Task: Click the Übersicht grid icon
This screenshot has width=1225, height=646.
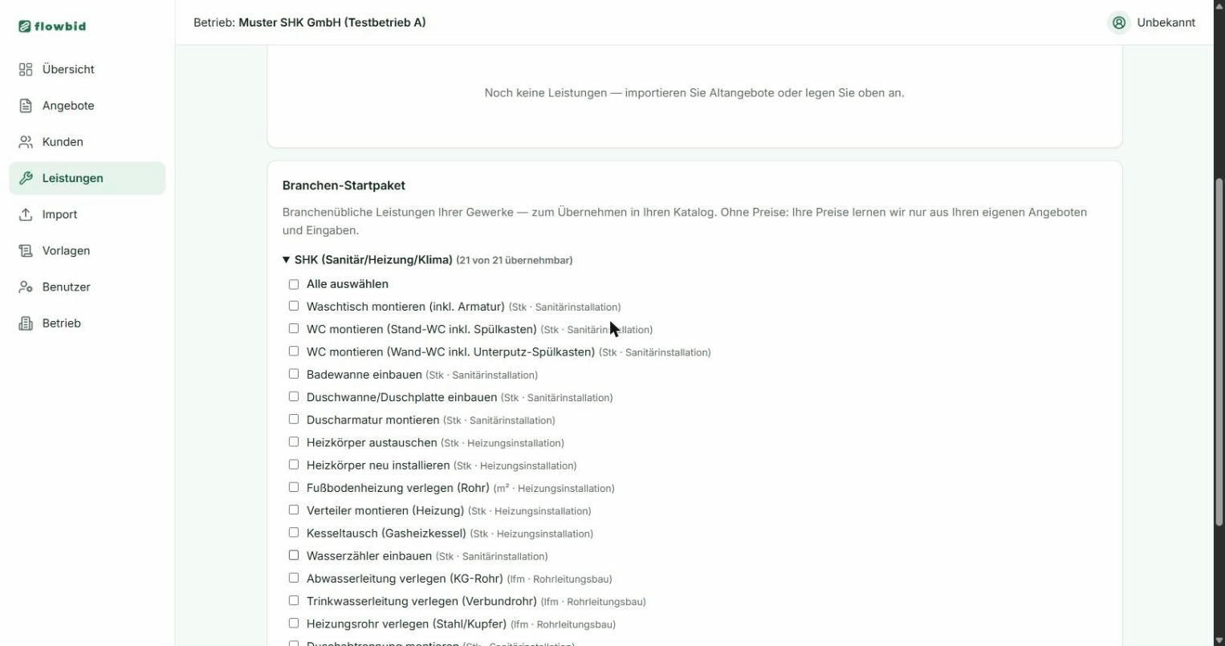Action: (x=26, y=69)
